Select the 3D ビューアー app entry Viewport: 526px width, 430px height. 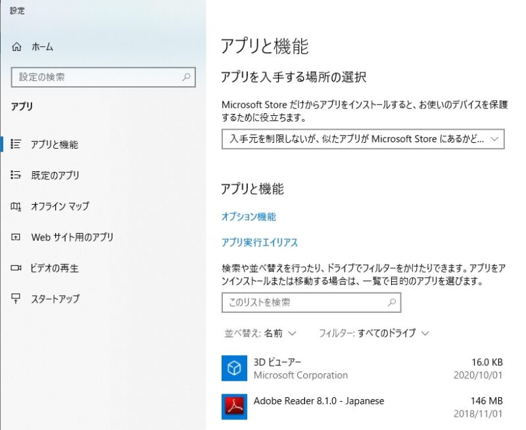(362, 368)
